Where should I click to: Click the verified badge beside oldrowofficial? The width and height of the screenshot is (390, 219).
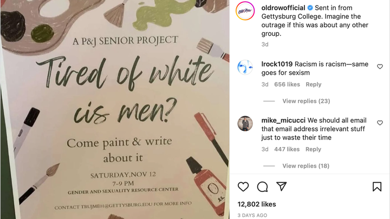310,8
